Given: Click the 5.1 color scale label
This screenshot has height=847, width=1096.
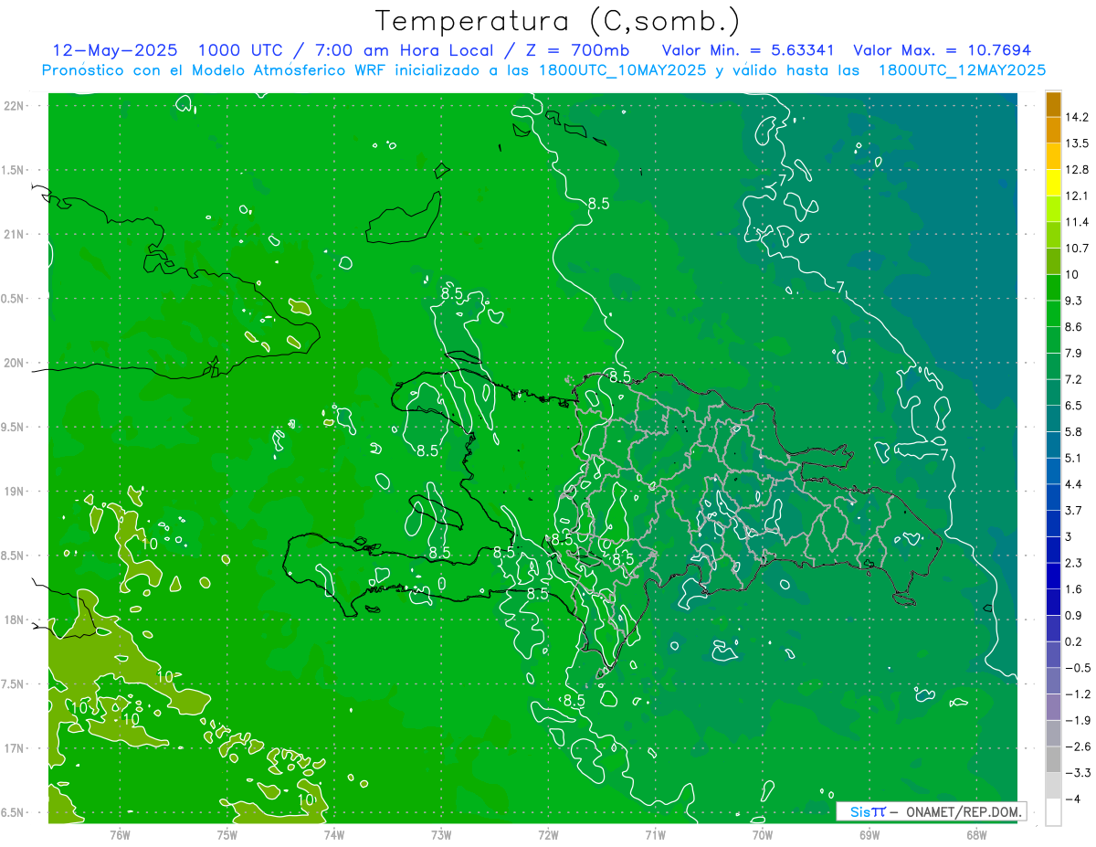Looking at the screenshot, I should coord(1073,459).
